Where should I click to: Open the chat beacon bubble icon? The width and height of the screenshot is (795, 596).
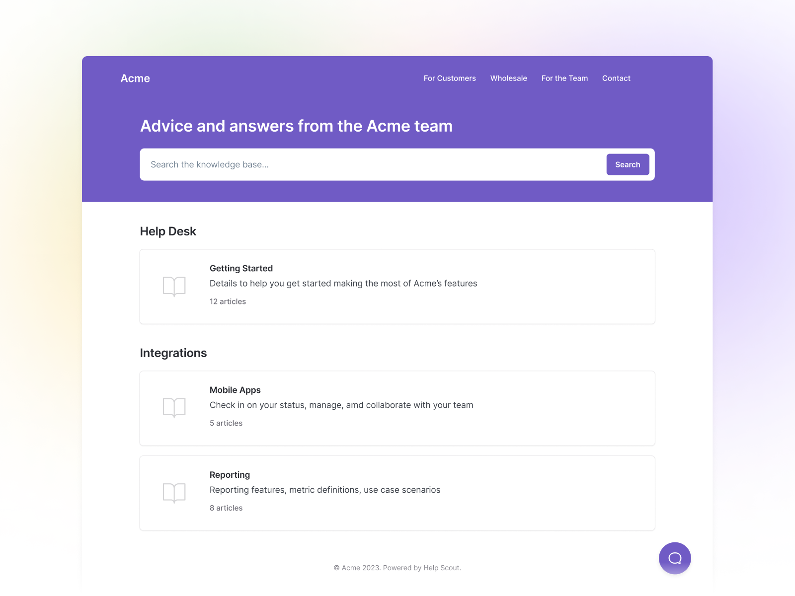675,558
